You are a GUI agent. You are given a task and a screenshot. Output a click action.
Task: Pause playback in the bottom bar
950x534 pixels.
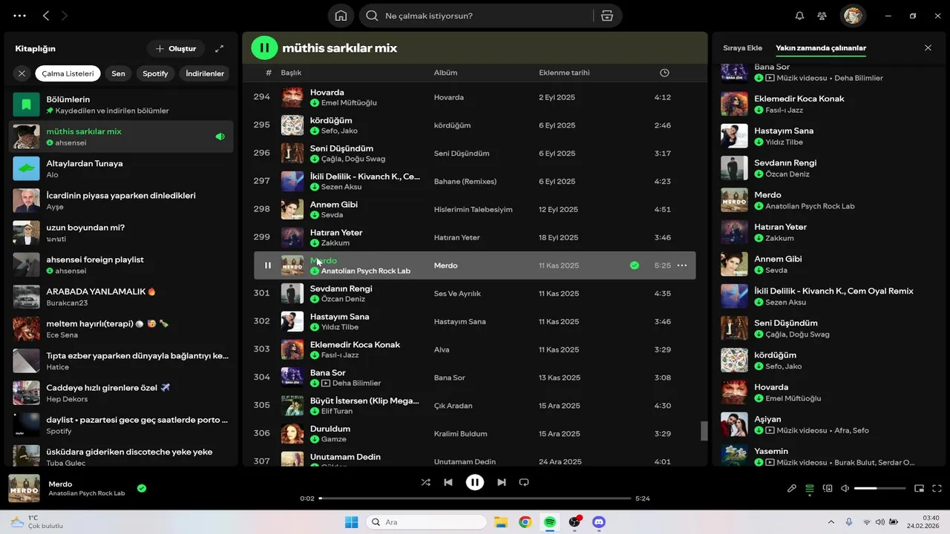(x=475, y=482)
